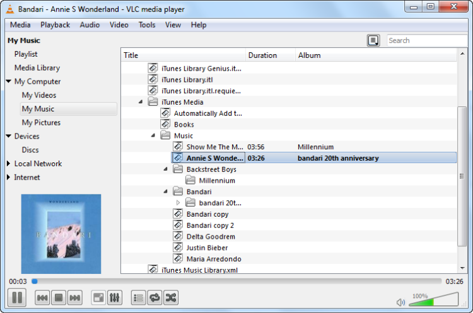The height and width of the screenshot is (313, 473).
Task: Pause playback with the pause button
Action: (x=17, y=298)
